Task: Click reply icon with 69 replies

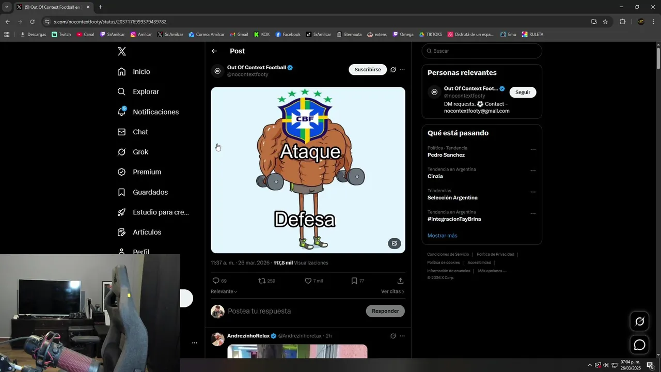Action: pyautogui.click(x=216, y=281)
